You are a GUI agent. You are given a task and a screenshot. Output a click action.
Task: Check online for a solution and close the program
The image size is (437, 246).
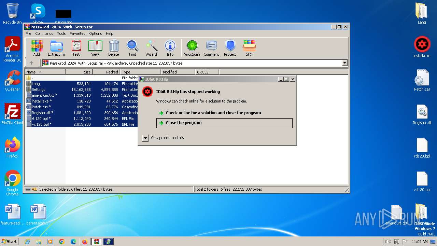coord(224,113)
